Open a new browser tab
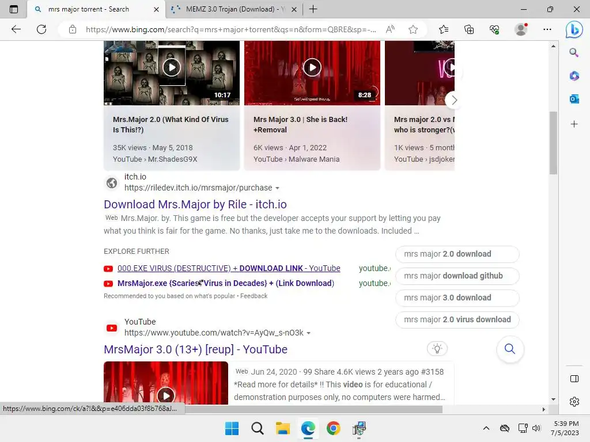 point(313,9)
